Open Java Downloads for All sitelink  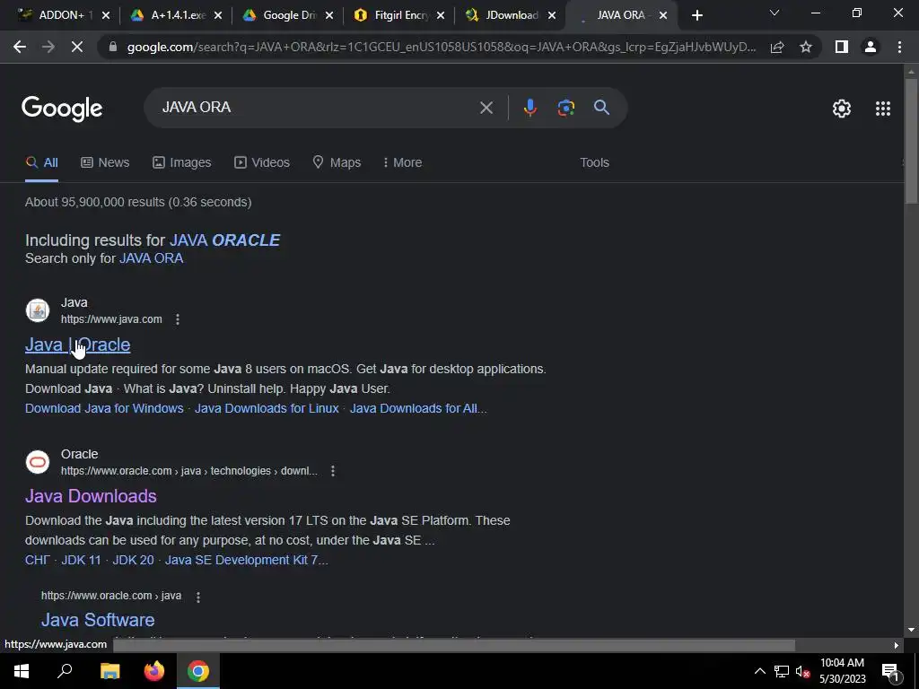pos(418,408)
